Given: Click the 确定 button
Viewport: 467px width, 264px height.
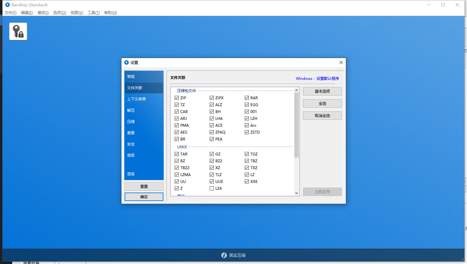Looking at the screenshot, I should 144,197.
